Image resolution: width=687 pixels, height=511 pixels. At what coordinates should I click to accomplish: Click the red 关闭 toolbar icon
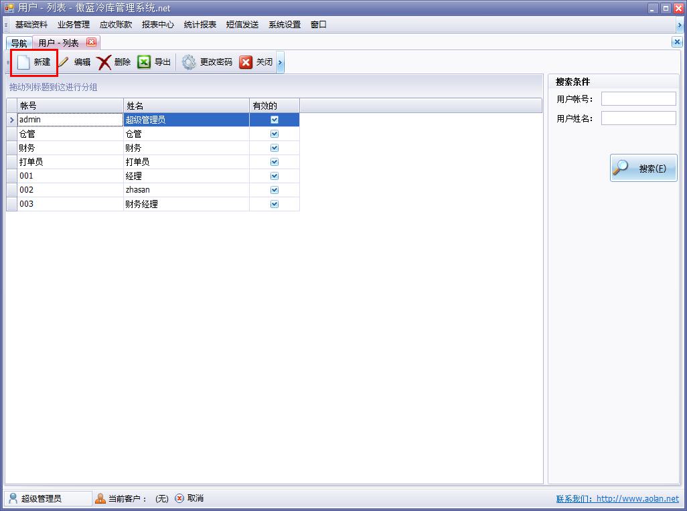(x=246, y=62)
